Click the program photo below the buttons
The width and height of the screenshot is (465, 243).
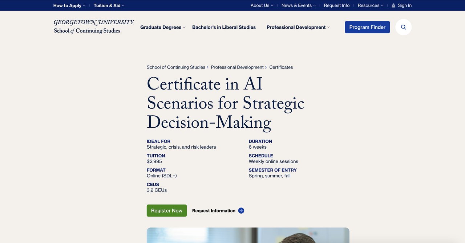[248, 235]
